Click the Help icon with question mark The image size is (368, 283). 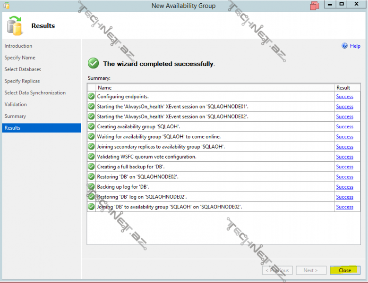[x=344, y=46]
